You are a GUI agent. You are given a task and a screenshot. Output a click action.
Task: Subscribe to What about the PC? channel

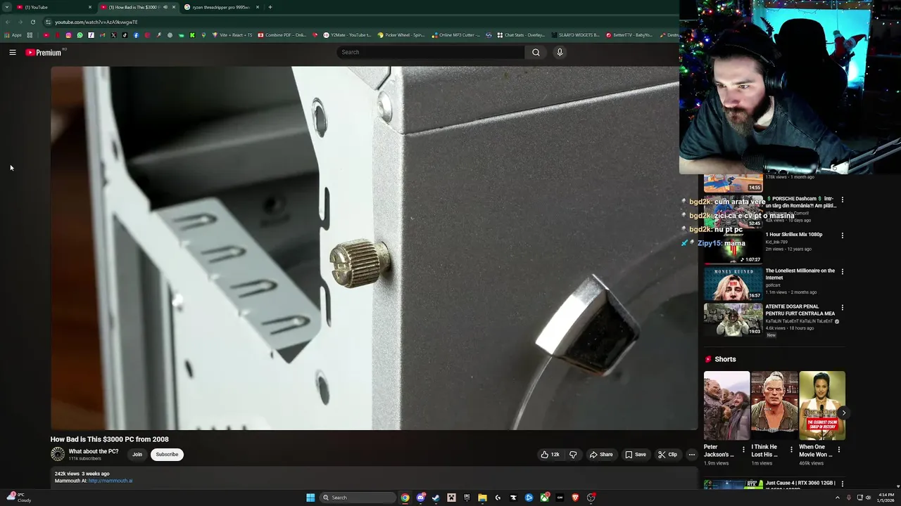(x=167, y=455)
